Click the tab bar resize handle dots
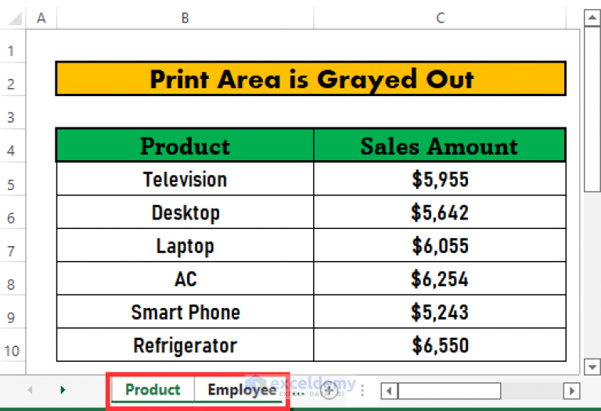Viewport: 601px width, 411px height. [x=362, y=391]
